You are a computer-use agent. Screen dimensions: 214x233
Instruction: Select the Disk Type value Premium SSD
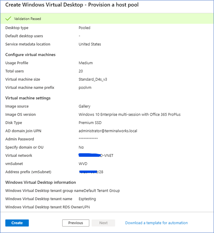tap(90, 122)
